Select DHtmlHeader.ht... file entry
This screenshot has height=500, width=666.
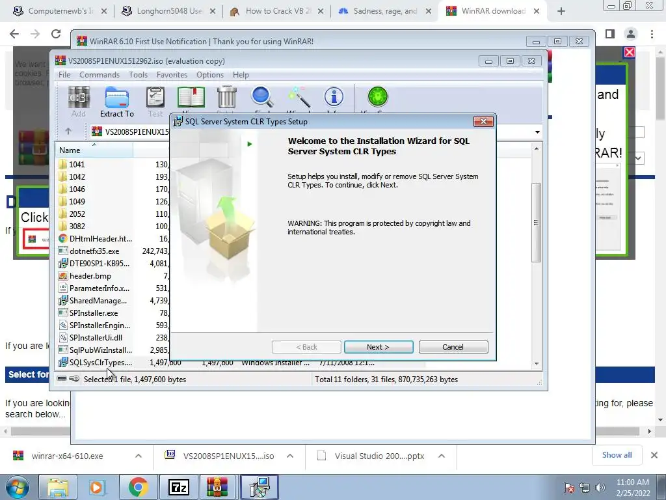[x=100, y=238]
